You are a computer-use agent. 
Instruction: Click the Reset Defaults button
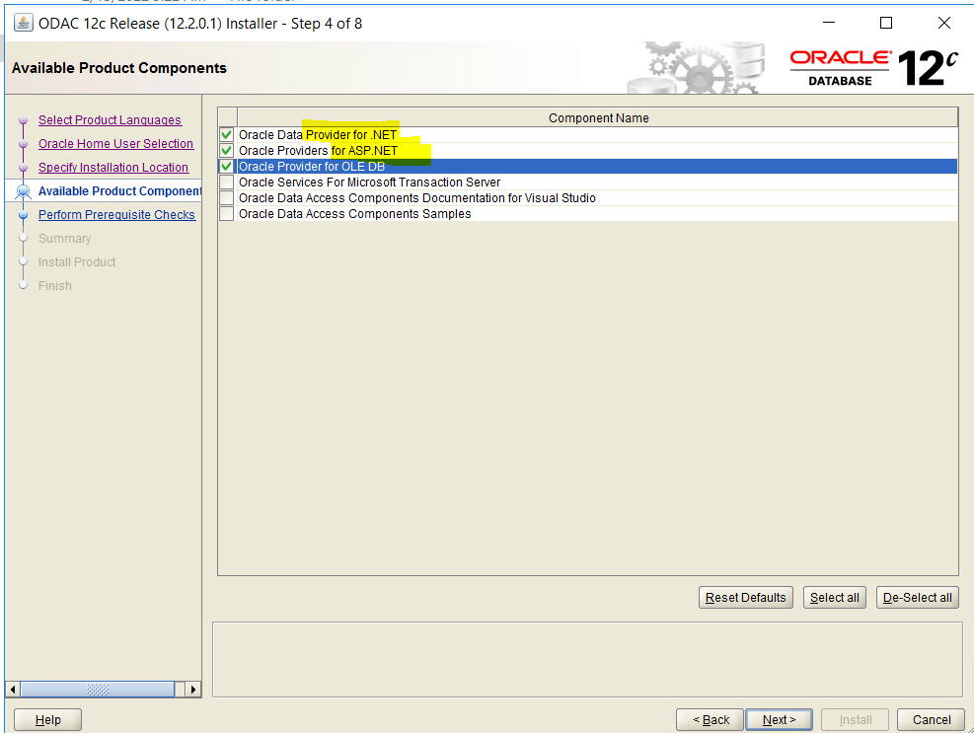[745, 598]
